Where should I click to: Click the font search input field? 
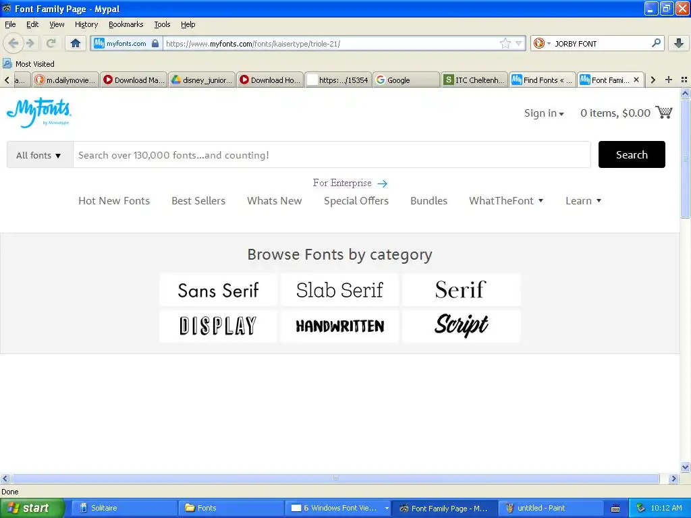tap(332, 155)
